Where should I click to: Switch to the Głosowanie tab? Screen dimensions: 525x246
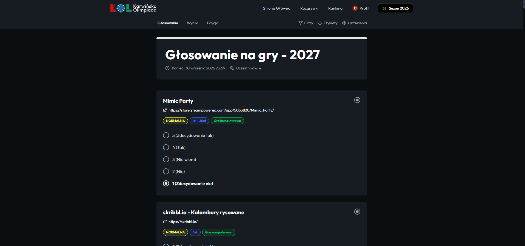pyautogui.click(x=168, y=23)
